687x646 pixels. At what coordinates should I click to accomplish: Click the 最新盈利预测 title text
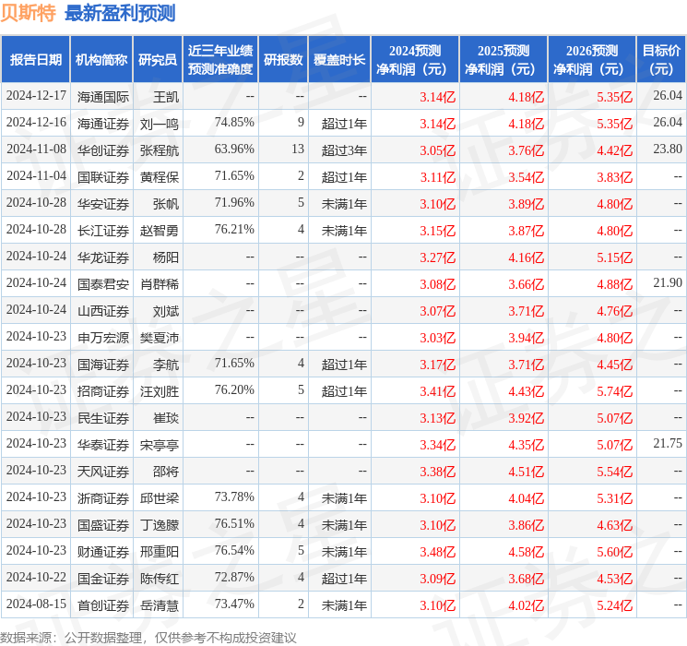tap(120, 13)
